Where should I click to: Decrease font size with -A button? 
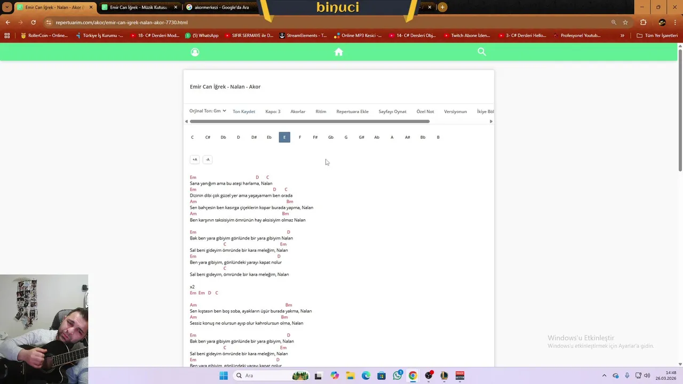coord(208,159)
